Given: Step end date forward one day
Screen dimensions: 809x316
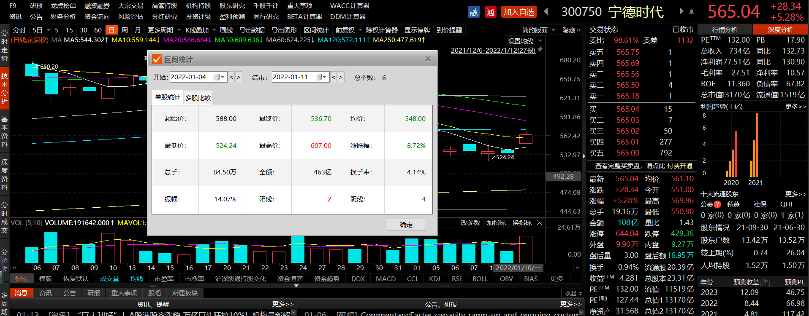Looking at the screenshot, I should 341,77.
